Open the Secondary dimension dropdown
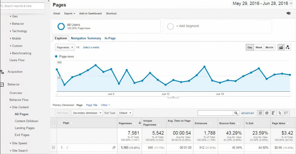Screen dimensions: 296x154 tap(87, 113)
